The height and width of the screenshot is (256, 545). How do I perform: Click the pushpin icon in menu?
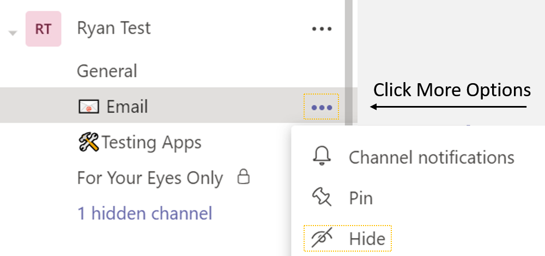pyautogui.click(x=322, y=197)
